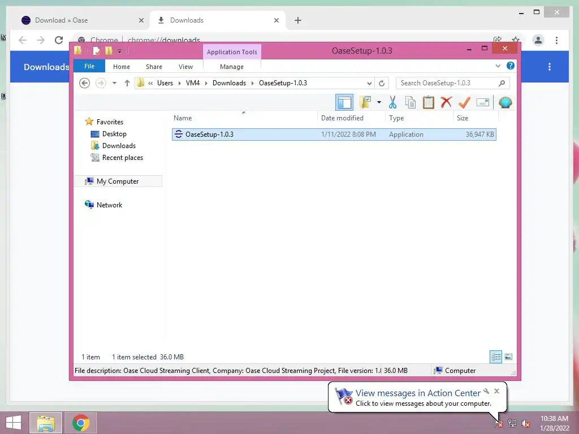
Task: Select the OaseSetup-1.0.3 application file
Action: pyautogui.click(x=334, y=134)
